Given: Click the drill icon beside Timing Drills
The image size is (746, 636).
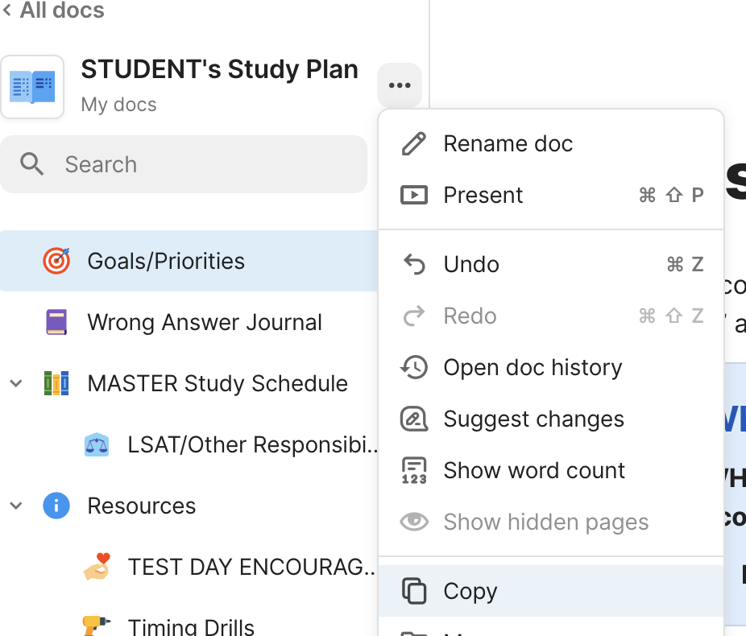Looking at the screenshot, I should (96, 626).
